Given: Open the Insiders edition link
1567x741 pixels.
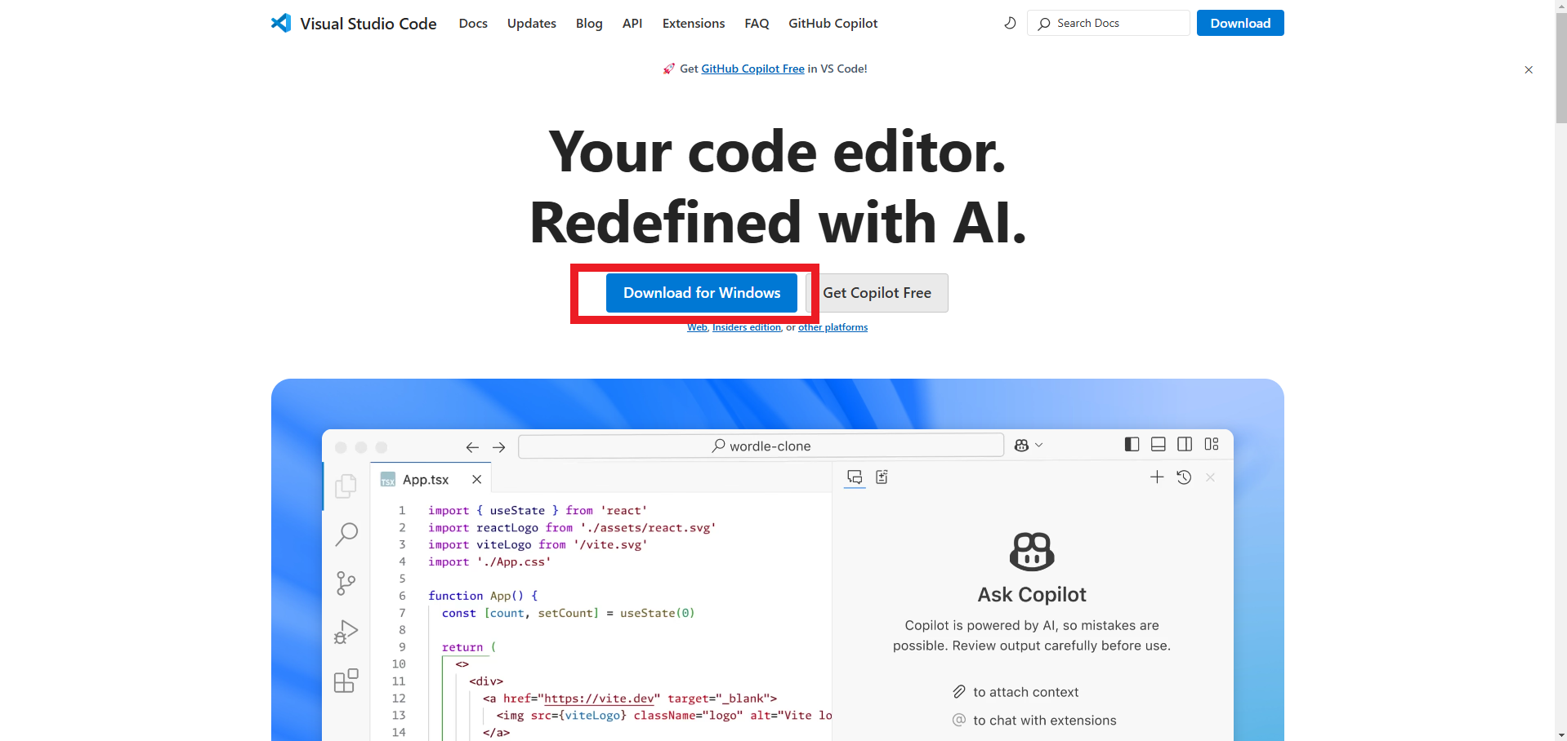Looking at the screenshot, I should (x=747, y=327).
